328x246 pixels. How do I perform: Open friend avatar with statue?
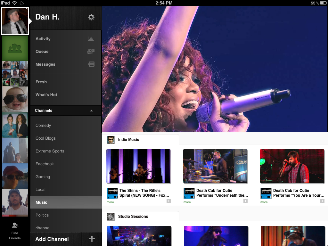[15, 151]
